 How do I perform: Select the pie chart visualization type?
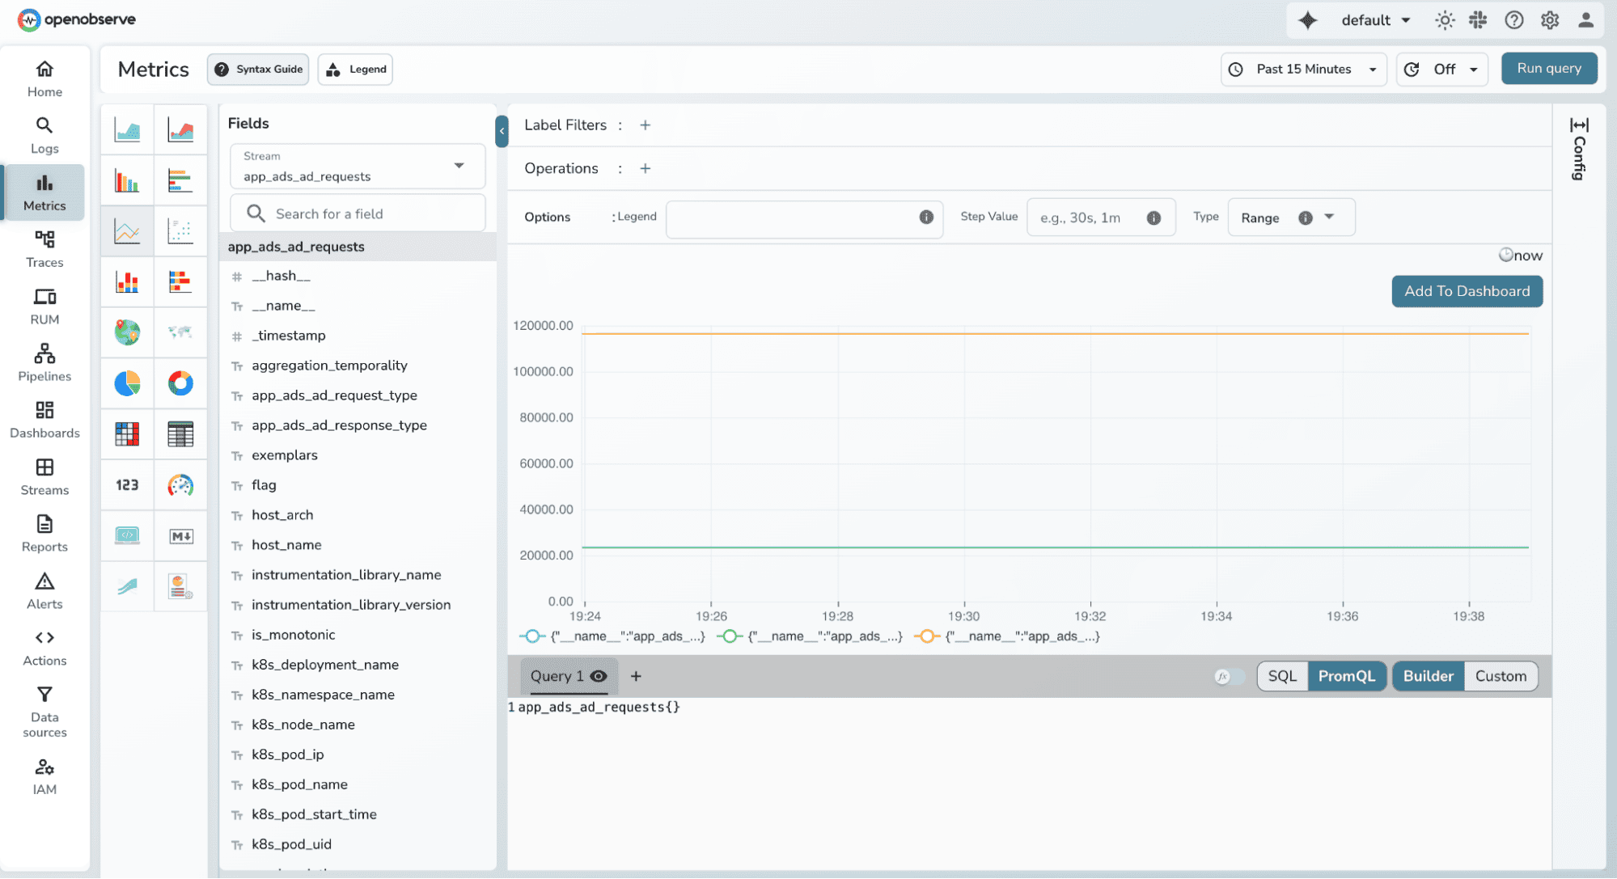click(x=127, y=384)
